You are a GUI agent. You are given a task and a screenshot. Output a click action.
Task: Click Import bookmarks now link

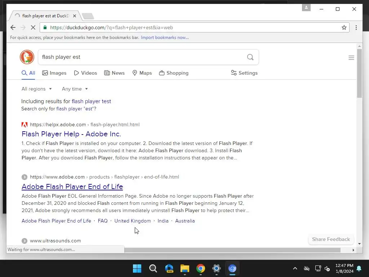point(165,38)
